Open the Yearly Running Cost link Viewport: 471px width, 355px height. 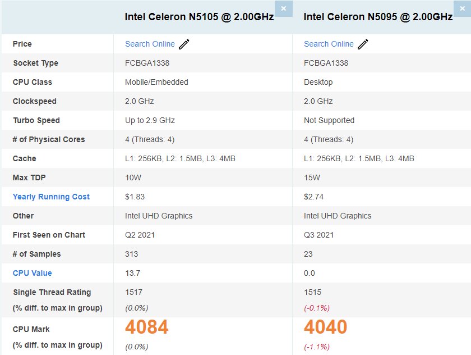[x=51, y=197]
